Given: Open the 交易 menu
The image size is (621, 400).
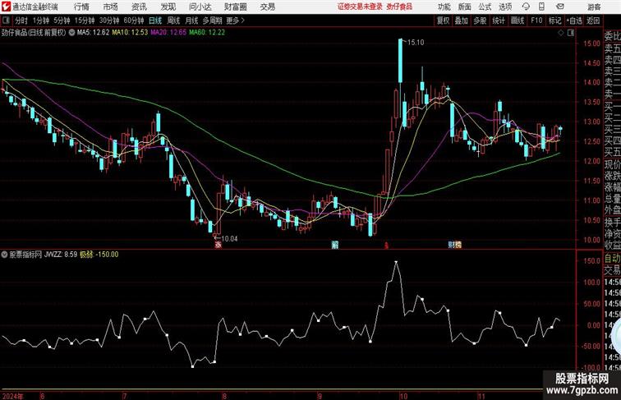Looking at the screenshot, I should point(268,7).
